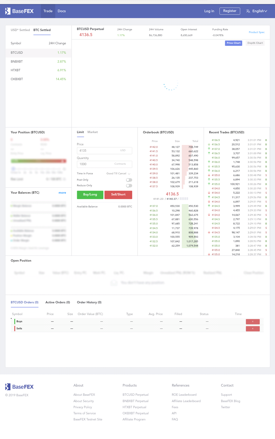Click the Buy/Long button
Viewport: 275px width, 439px height.
[90, 195]
